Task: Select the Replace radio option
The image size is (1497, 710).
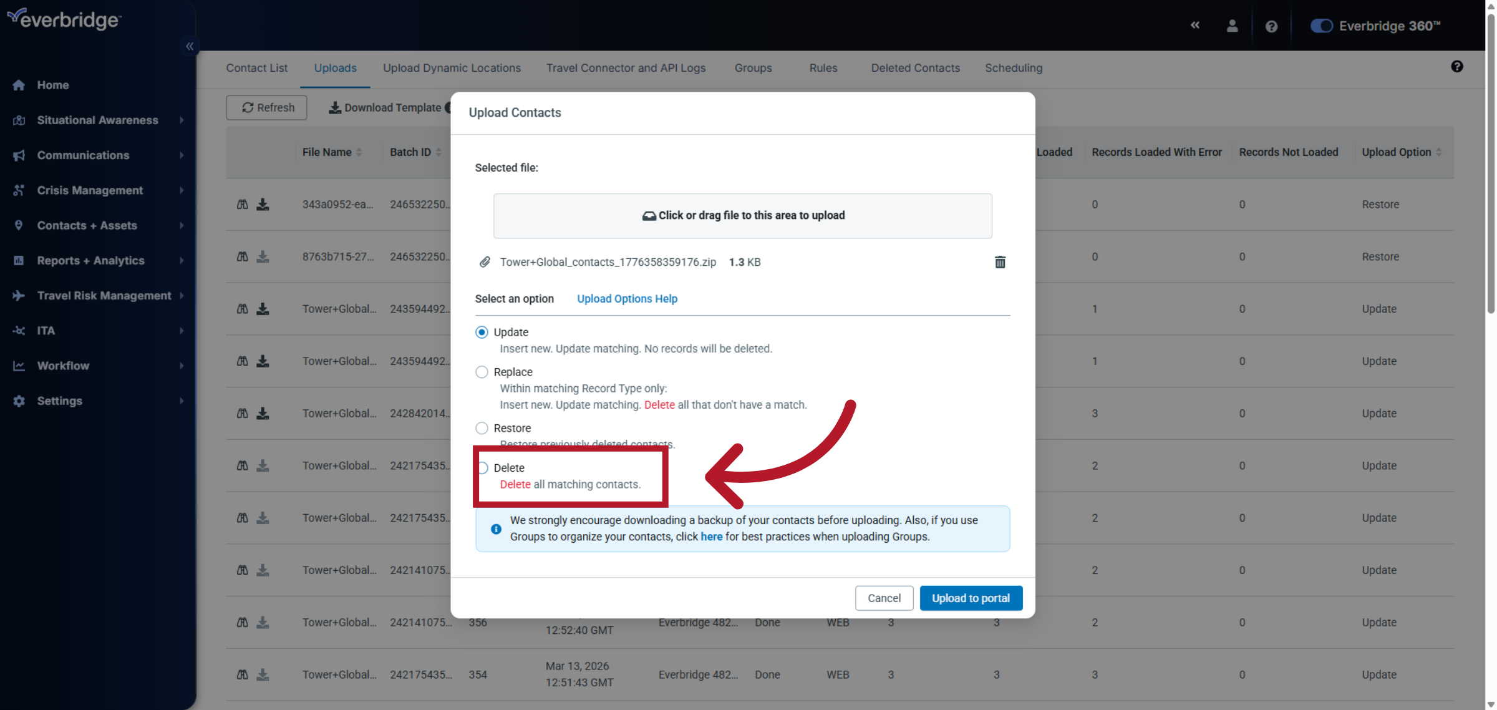Action: 482,372
